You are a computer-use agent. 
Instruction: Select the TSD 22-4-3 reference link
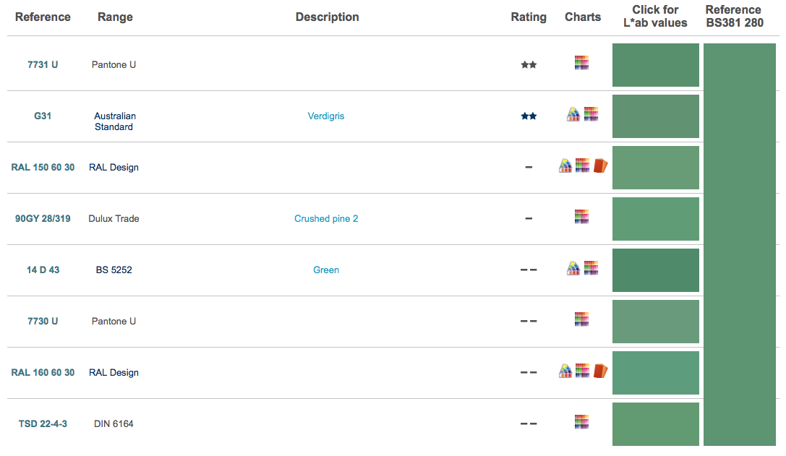pos(43,424)
